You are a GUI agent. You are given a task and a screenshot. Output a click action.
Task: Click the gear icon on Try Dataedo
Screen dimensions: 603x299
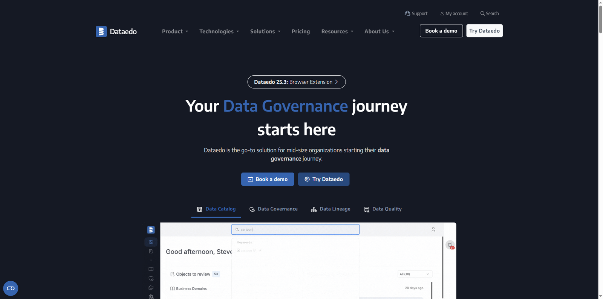[307, 179]
